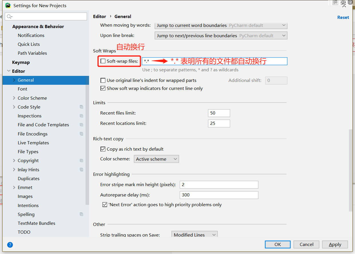Click the scheme icon next to Code Style

81,107
